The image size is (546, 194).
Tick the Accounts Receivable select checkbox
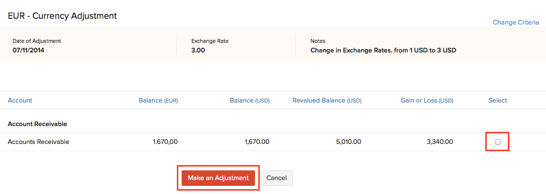click(498, 142)
